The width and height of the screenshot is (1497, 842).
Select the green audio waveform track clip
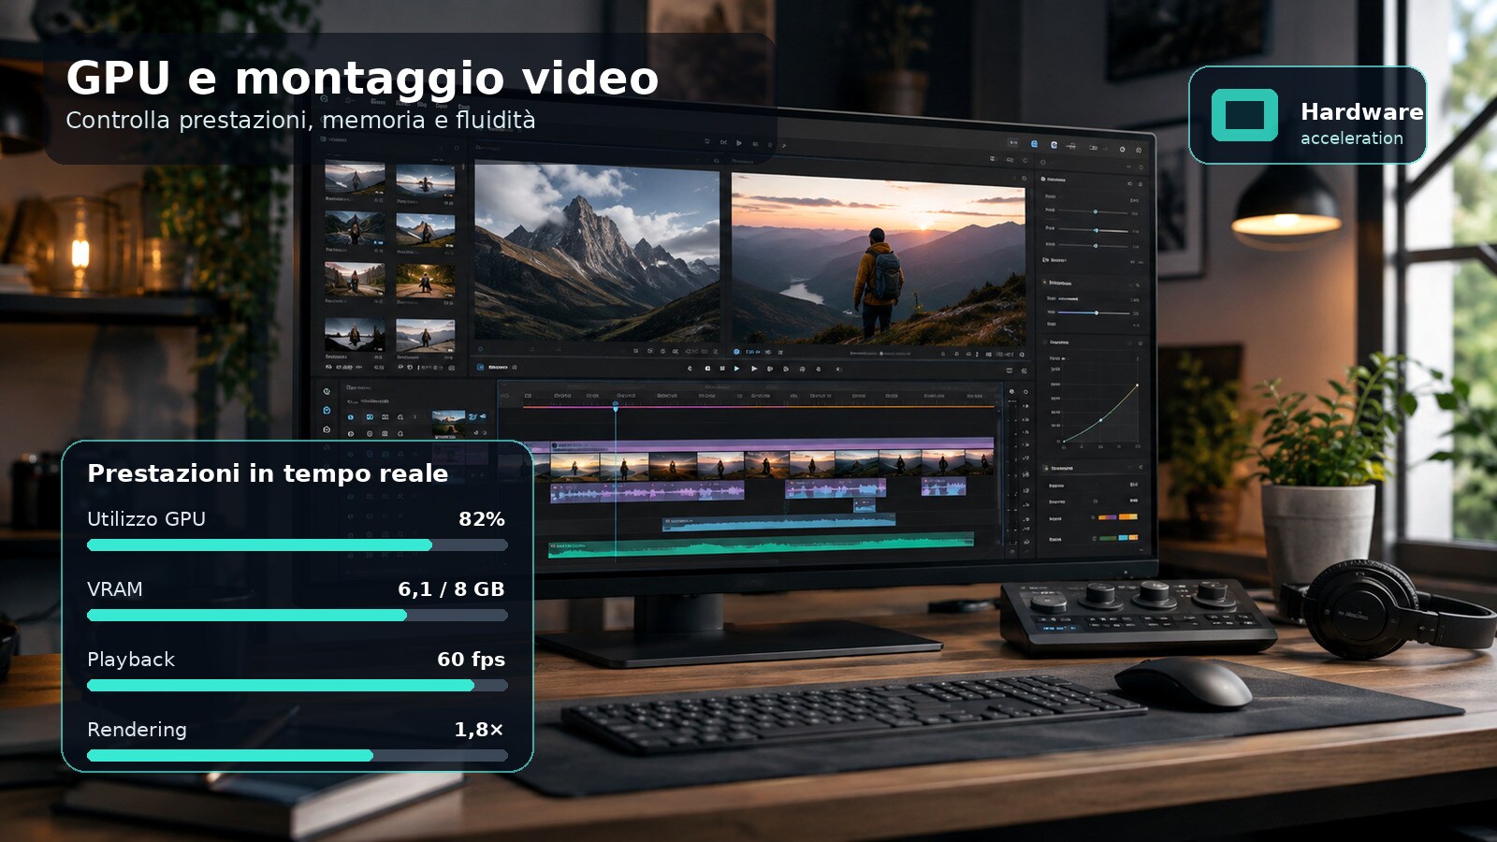[x=761, y=544]
